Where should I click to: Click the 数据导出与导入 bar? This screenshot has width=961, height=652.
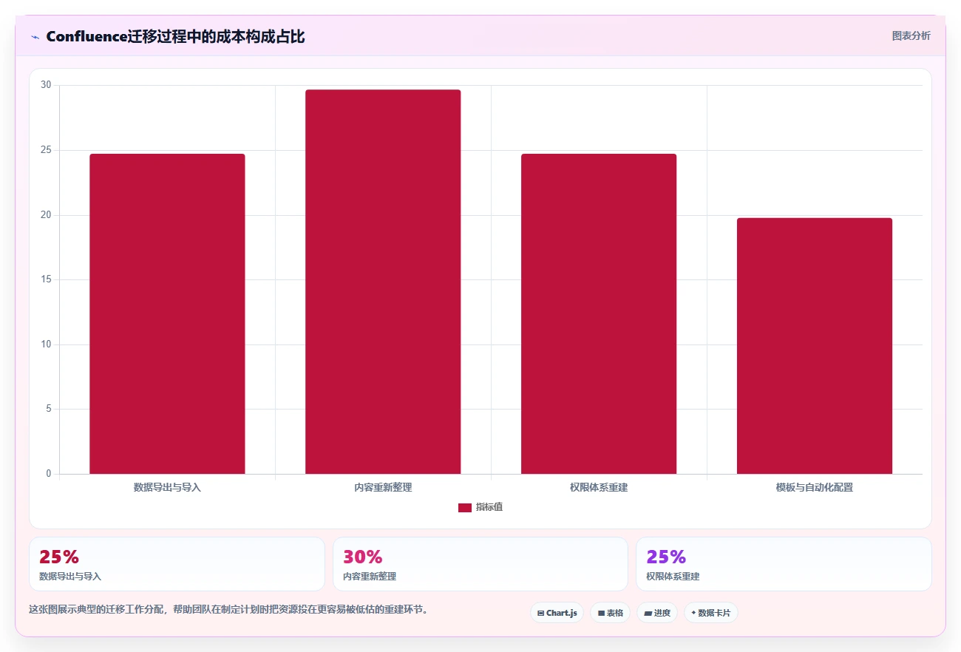coord(167,313)
